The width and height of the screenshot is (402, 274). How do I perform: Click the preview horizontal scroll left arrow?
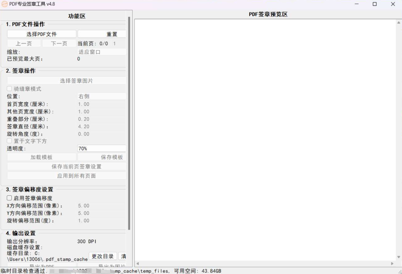pos(138,263)
